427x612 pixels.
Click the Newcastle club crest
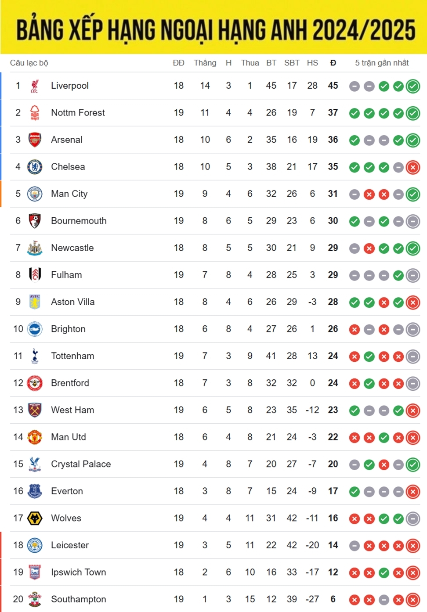[35, 248]
